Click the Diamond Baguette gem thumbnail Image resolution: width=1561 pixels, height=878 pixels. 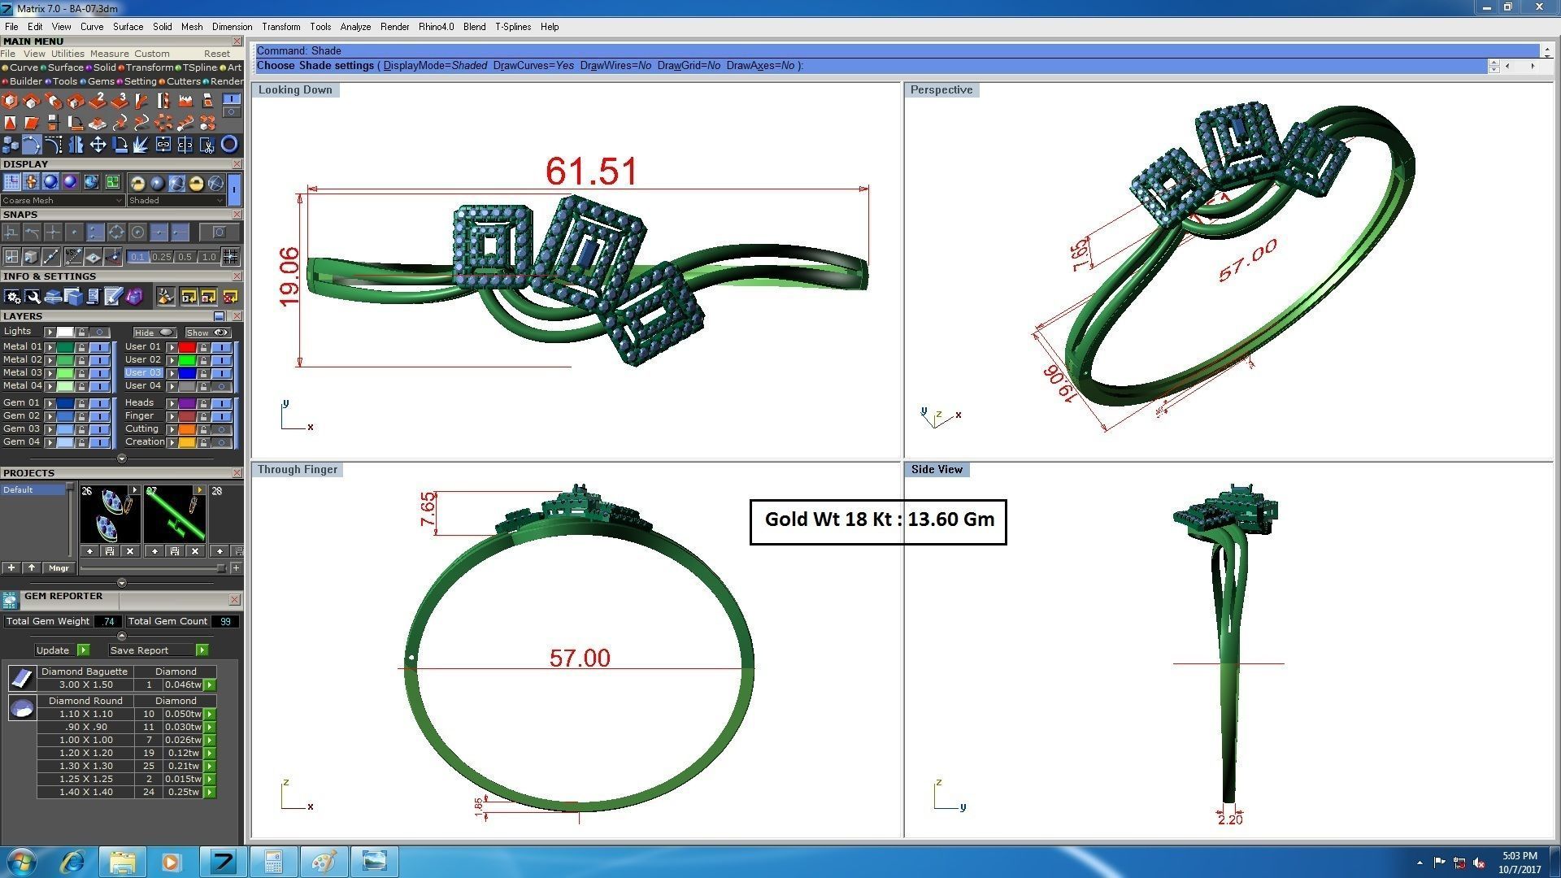(x=22, y=678)
